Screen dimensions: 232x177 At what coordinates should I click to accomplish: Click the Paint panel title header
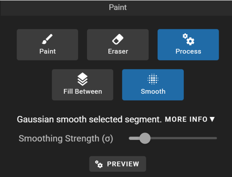(118, 7)
